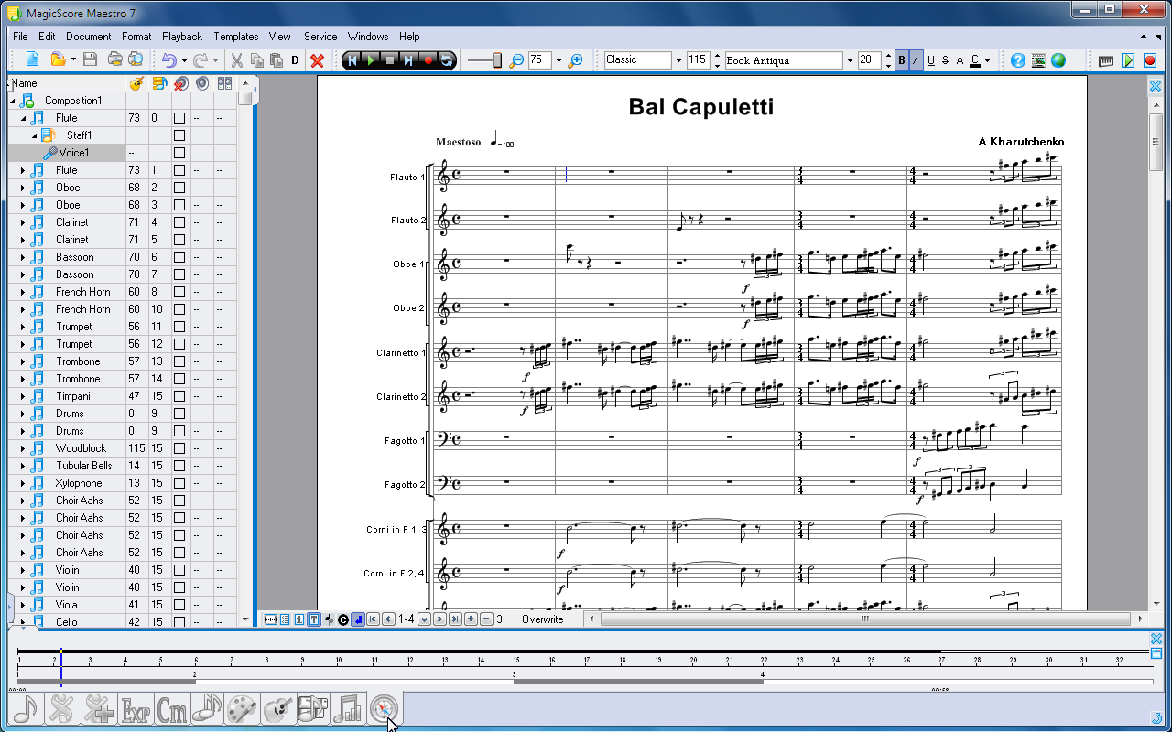The height and width of the screenshot is (732, 1172).
Task: Zoom in with the plus magnifier
Action: [576, 60]
